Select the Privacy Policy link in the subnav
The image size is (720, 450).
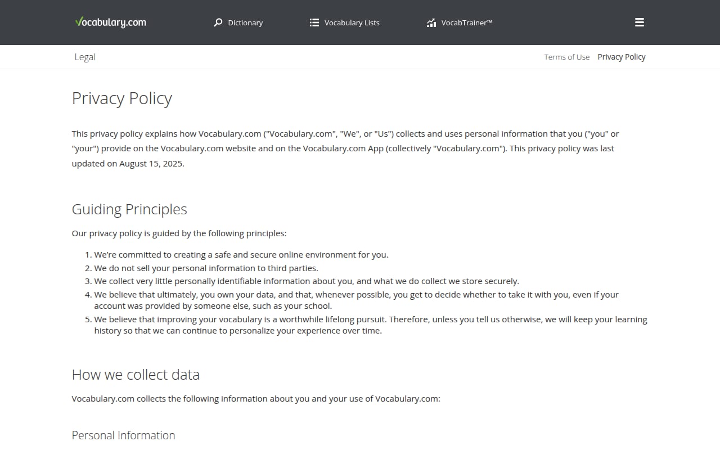click(622, 57)
